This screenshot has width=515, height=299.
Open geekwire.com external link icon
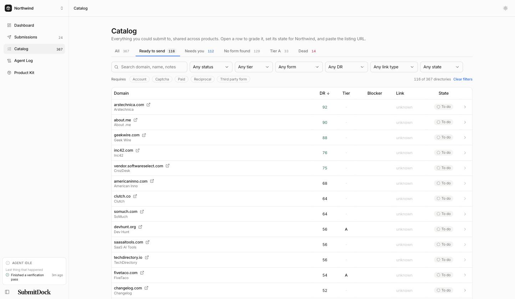pos(144,135)
